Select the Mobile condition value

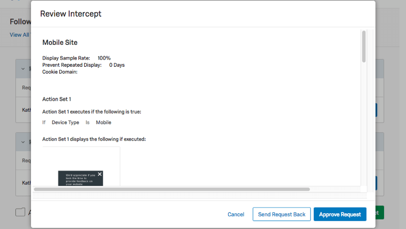click(104, 123)
